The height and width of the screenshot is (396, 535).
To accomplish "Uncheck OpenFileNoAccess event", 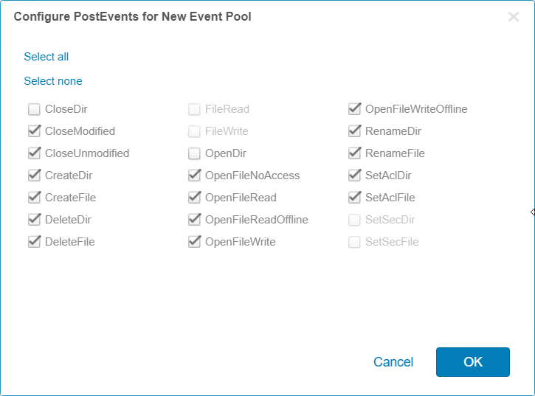I will [x=194, y=176].
